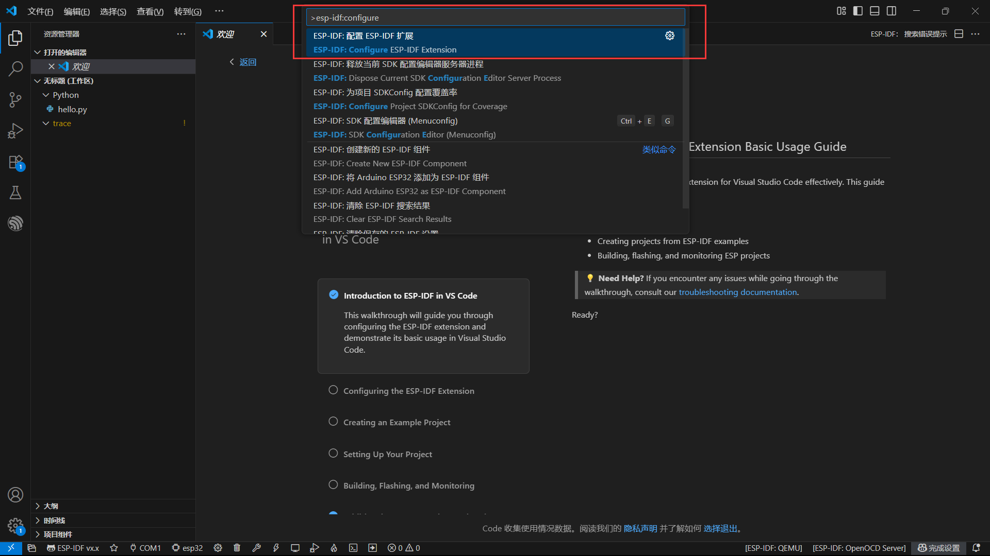The height and width of the screenshot is (556, 990).
Task: Open the Testing flask view
Action: point(15,193)
